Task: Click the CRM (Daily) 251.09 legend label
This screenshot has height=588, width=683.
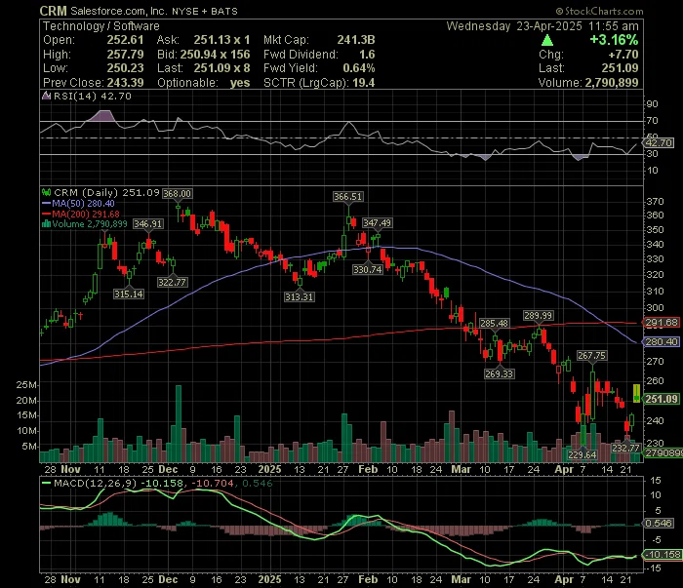Action: pyautogui.click(x=106, y=192)
